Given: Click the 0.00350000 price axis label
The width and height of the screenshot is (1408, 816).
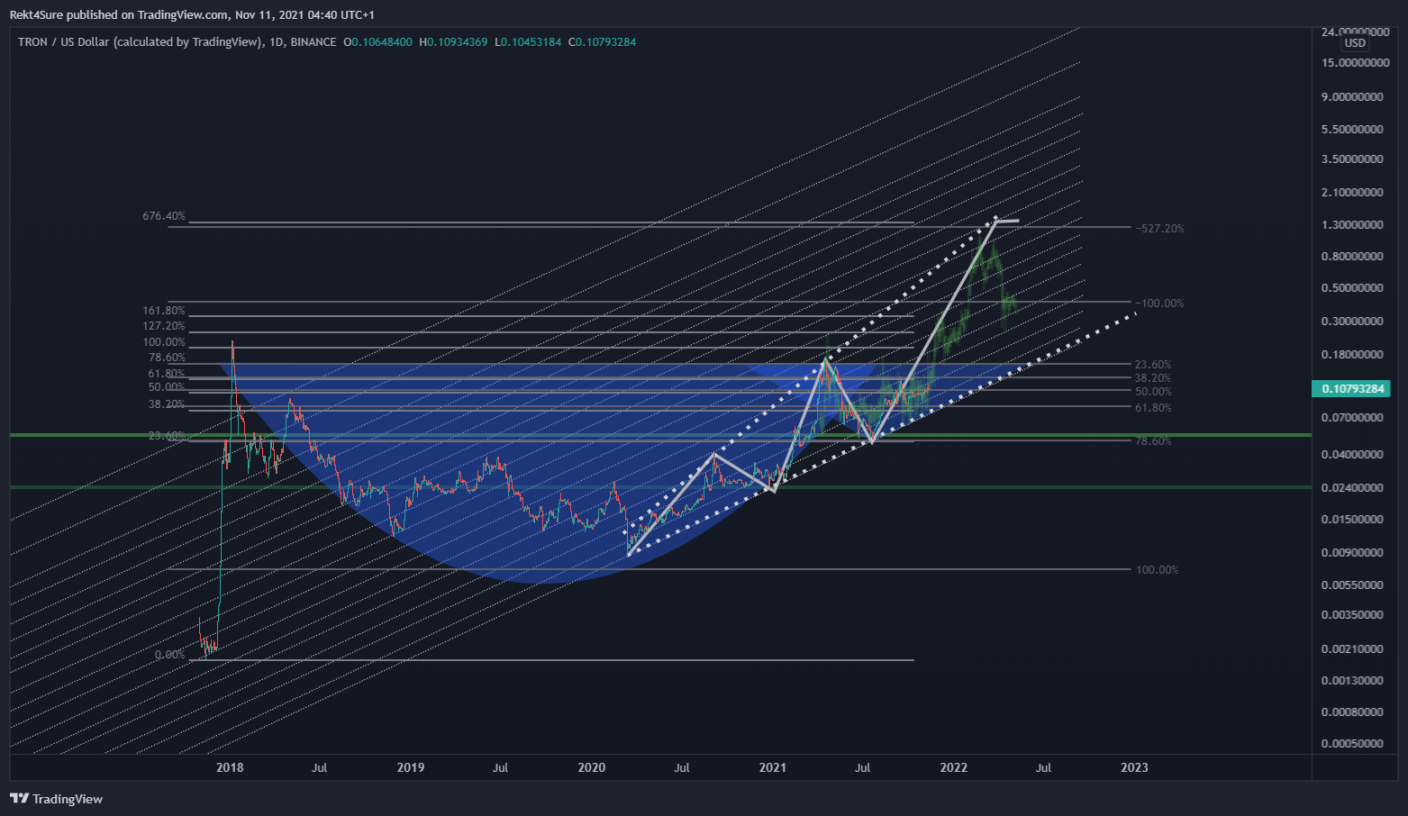Looking at the screenshot, I should (x=1352, y=615).
